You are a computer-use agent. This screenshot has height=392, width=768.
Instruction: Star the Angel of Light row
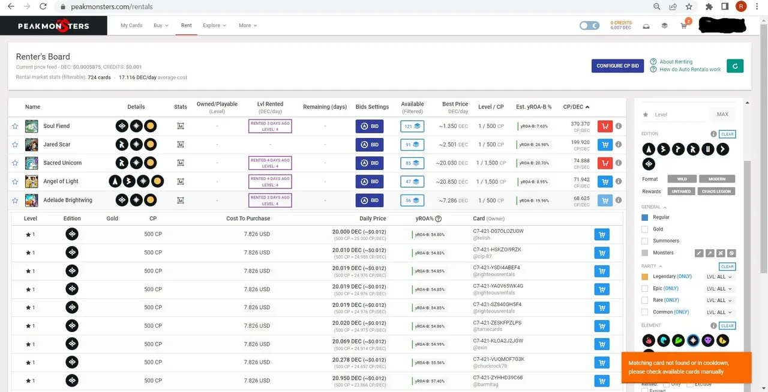coord(15,181)
